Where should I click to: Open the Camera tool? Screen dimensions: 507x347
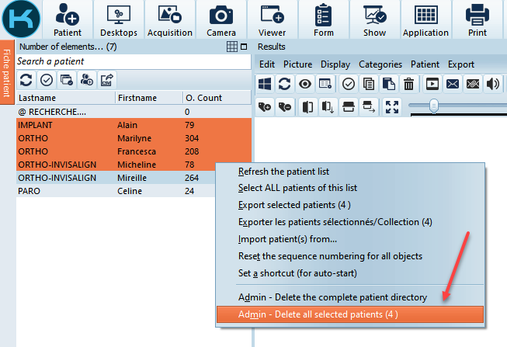pyautogui.click(x=221, y=20)
